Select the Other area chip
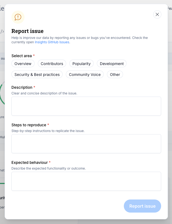This screenshot has width=172, height=224. [x=115, y=74]
